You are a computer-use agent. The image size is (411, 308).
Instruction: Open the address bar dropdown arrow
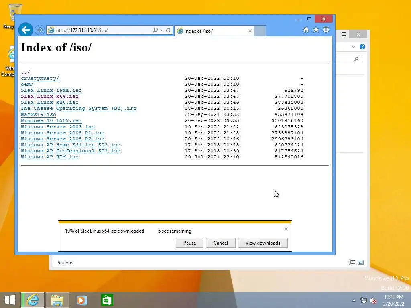[161, 30]
